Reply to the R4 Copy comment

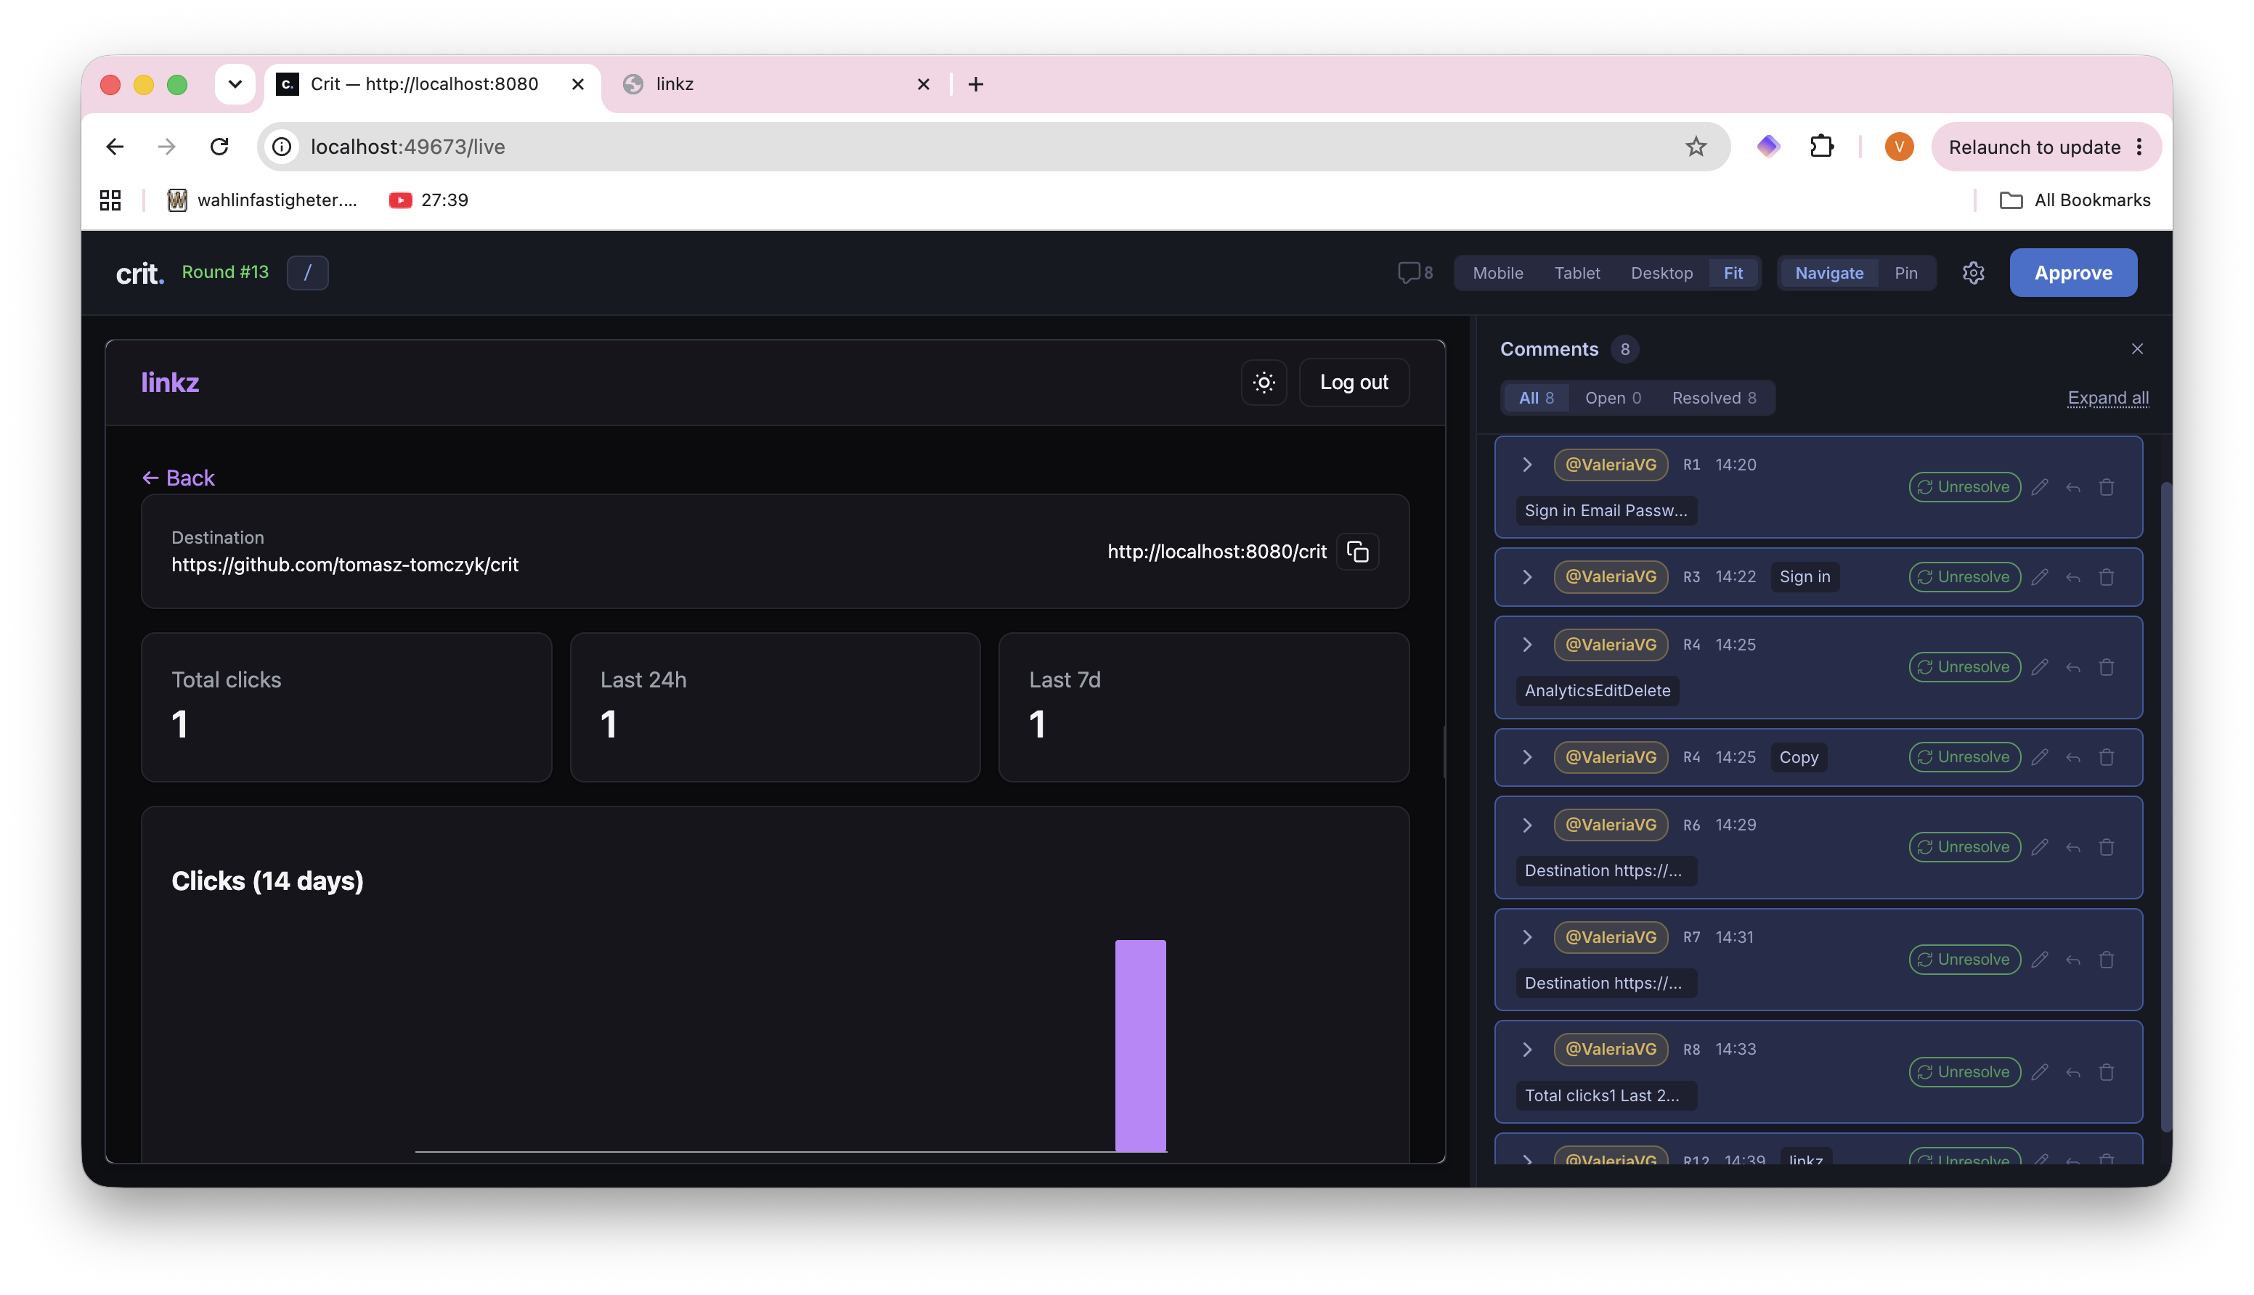pos(2073,757)
